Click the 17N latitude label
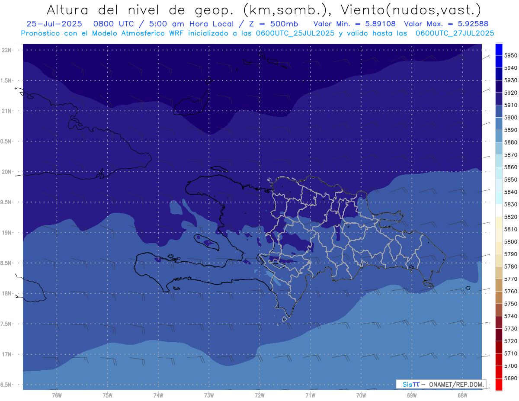The height and width of the screenshot is (401, 519). click(7, 354)
